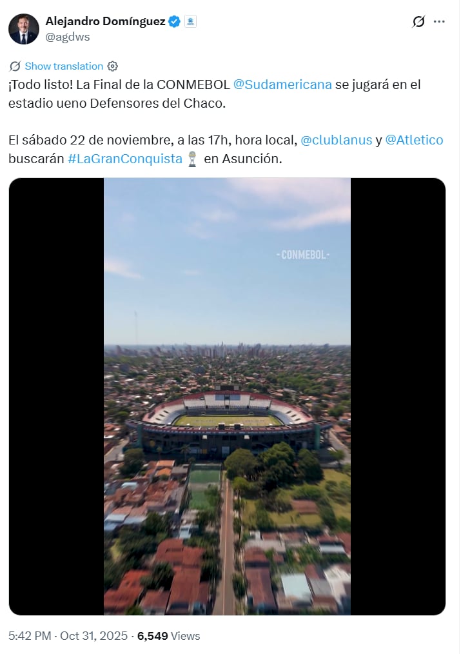Open the @Atletico mention
The image size is (461, 654).
pyautogui.click(x=413, y=139)
